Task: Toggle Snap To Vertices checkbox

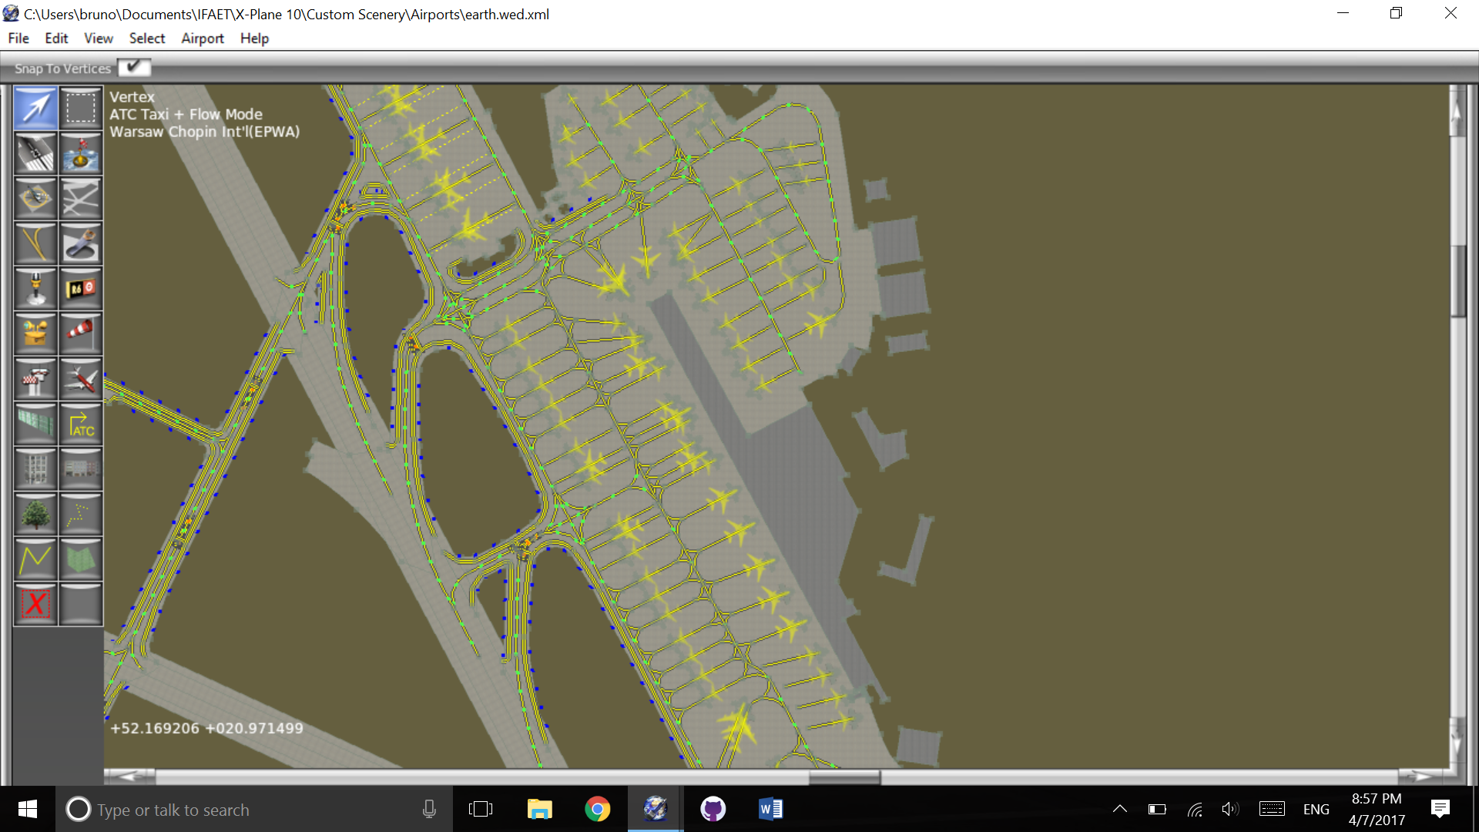Action: pyautogui.click(x=134, y=68)
